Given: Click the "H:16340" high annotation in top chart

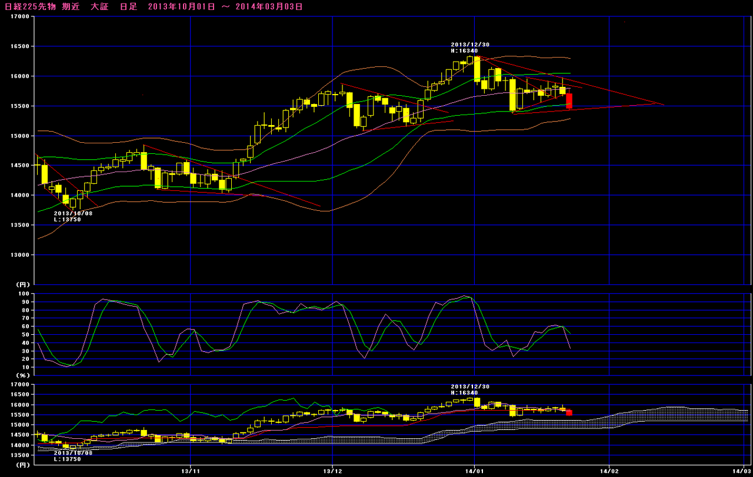Looking at the screenshot, I should pos(465,51).
